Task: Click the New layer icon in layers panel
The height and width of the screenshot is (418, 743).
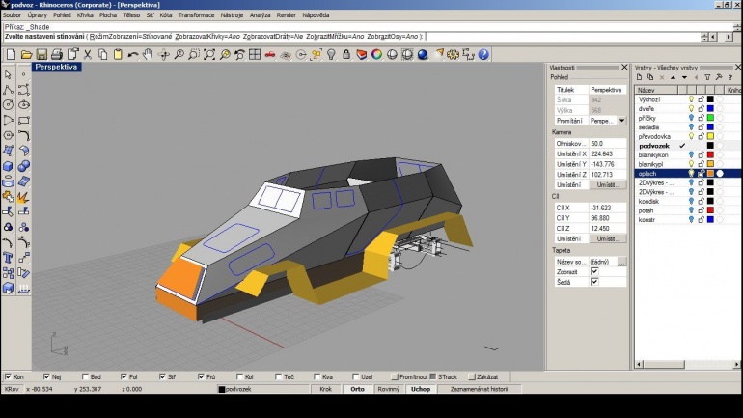Action: (639, 77)
